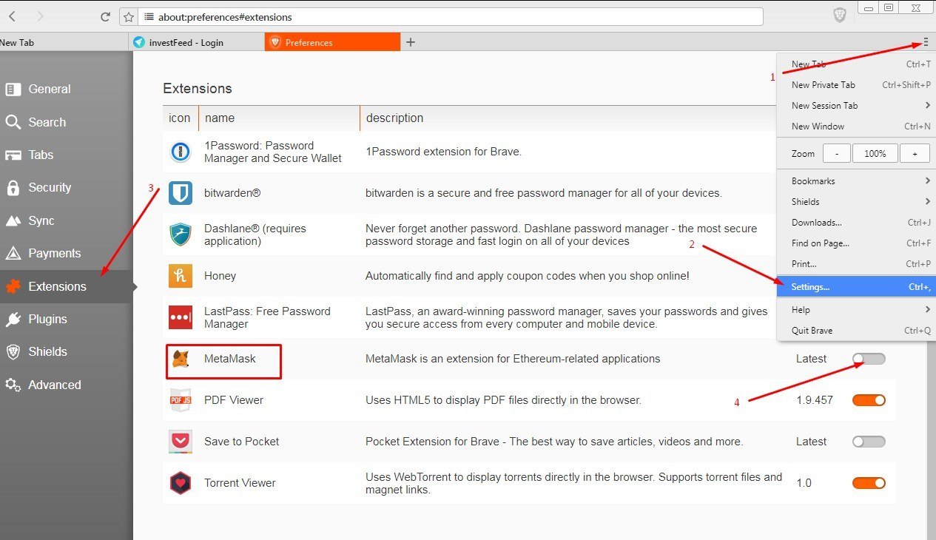
Task: Open Security preferences in sidebar
Action: (67, 188)
